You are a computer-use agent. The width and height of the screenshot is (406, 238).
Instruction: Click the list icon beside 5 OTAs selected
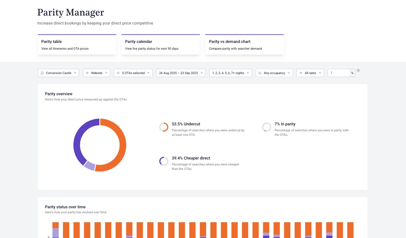point(118,73)
